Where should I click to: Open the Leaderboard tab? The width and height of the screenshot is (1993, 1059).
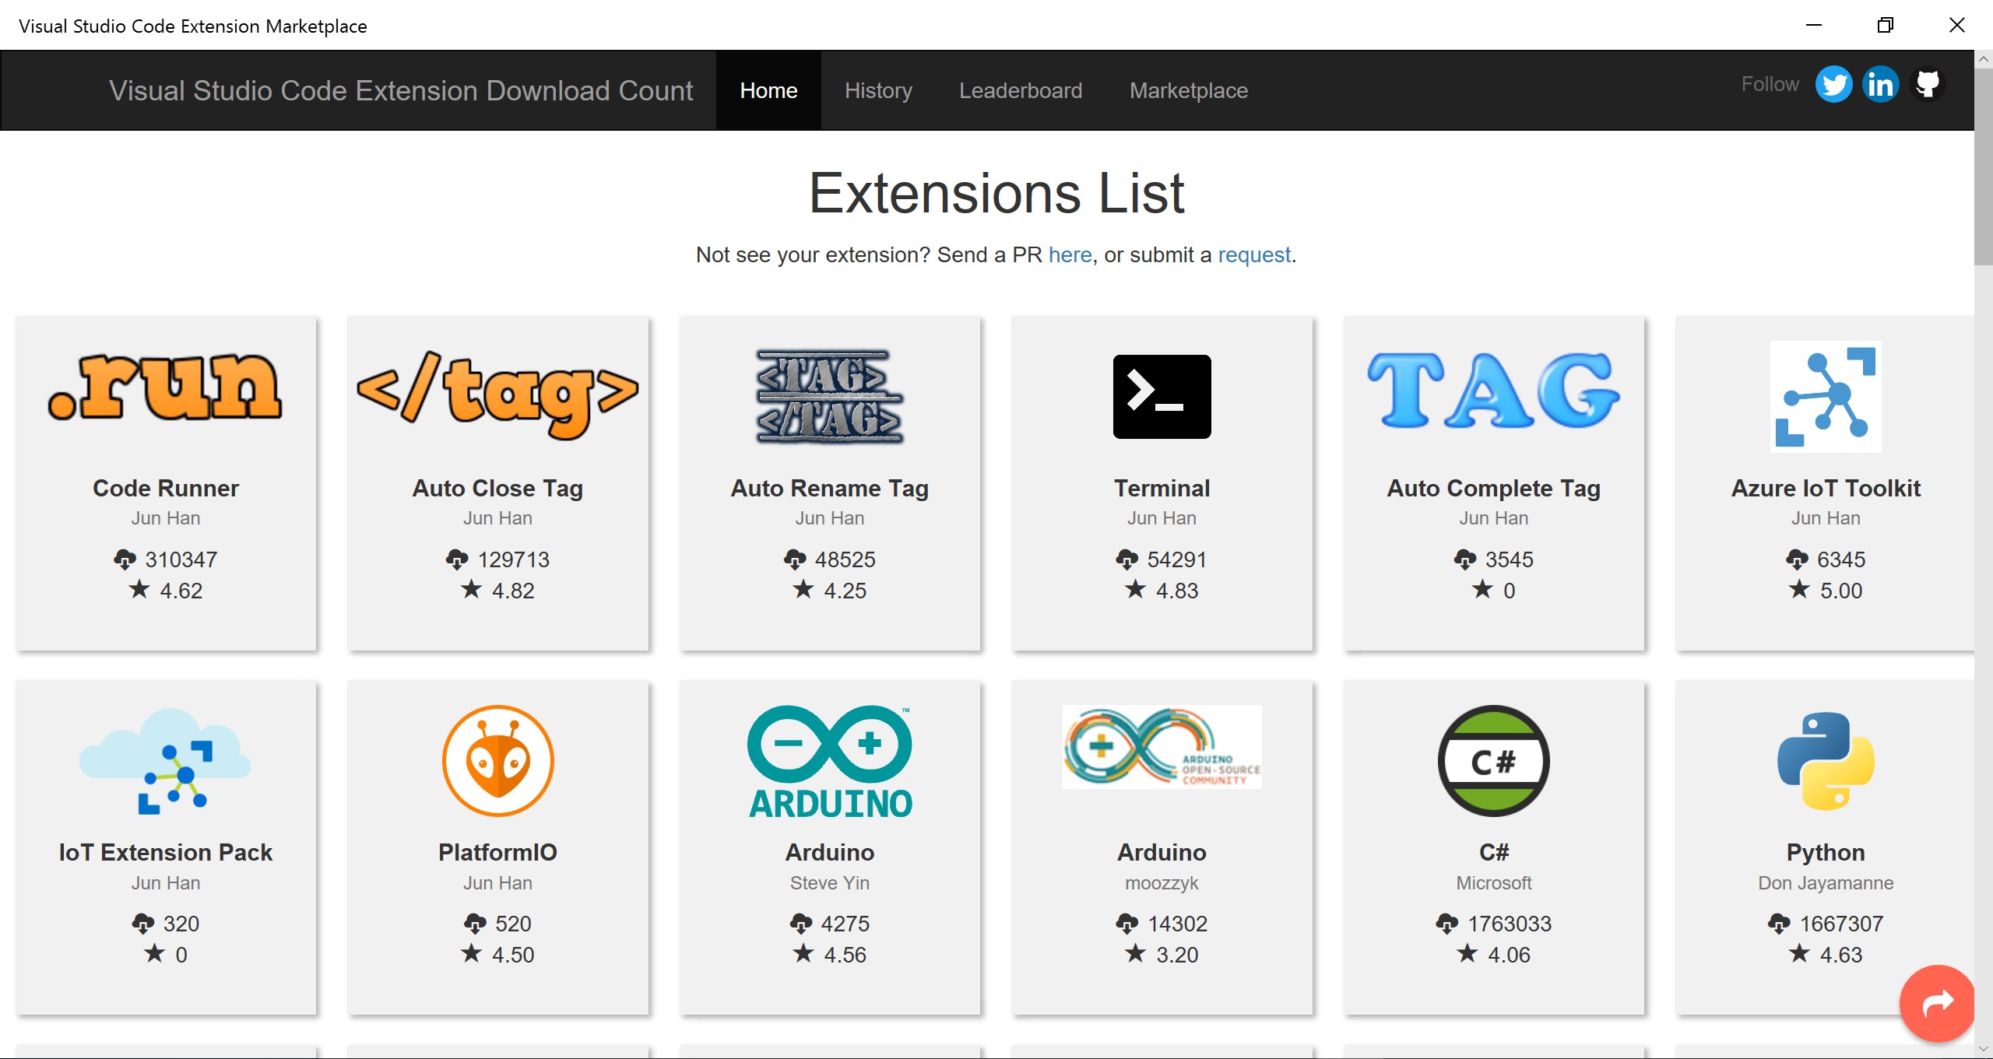click(x=1020, y=90)
